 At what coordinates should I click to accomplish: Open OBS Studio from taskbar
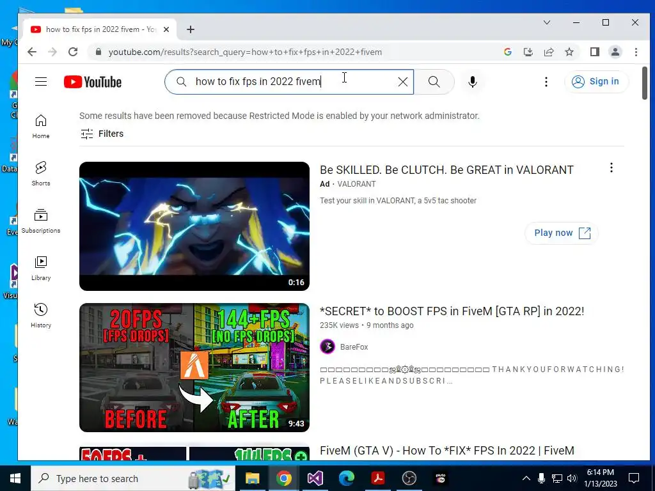click(x=409, y=478)
